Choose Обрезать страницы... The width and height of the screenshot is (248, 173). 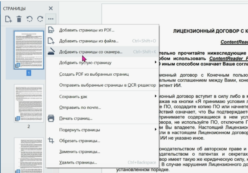coord(102,141)
